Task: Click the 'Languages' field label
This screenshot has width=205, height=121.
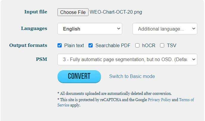Action: [x=34, y=28]
